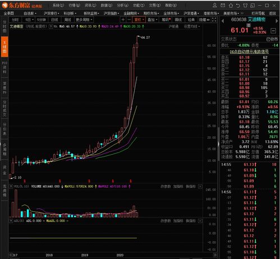
Task: Open the 分析 menu in menu bar
Action: (123, 5)
